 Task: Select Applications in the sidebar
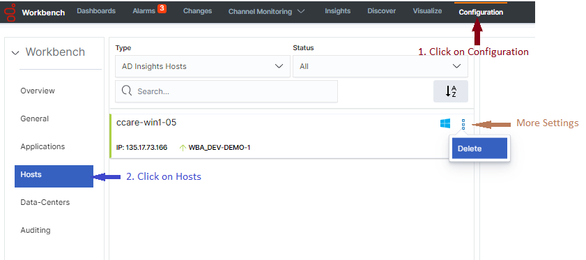(43, 146)
